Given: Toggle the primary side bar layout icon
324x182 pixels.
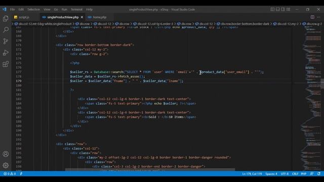Looking at the screenshot, I should pyautogui.click(x=272, y=9).
